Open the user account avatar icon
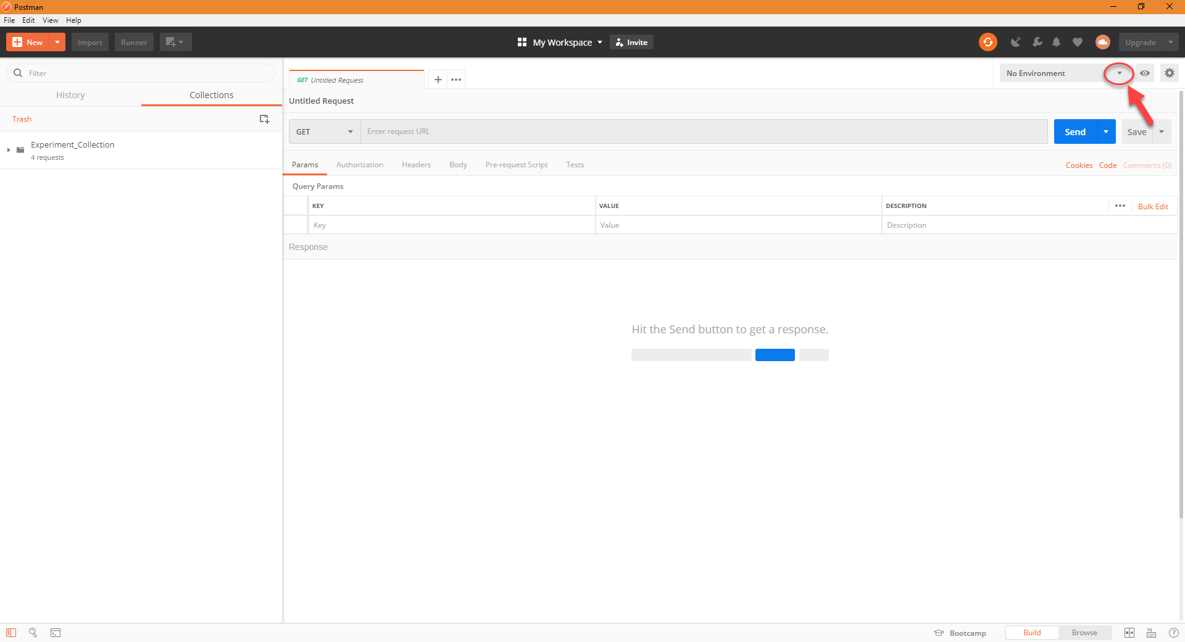This screenshot has width=1185, height=642. (x=1102, y=42)
